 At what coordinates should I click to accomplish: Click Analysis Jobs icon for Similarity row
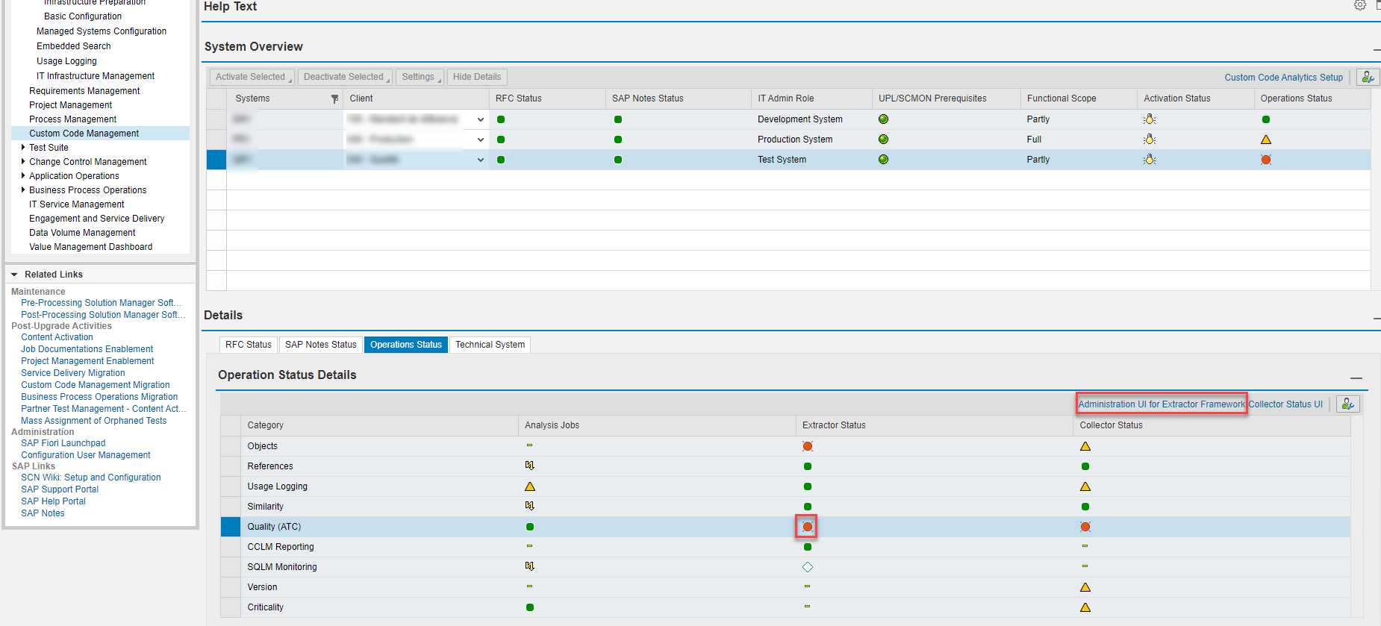tap(530, 506)
